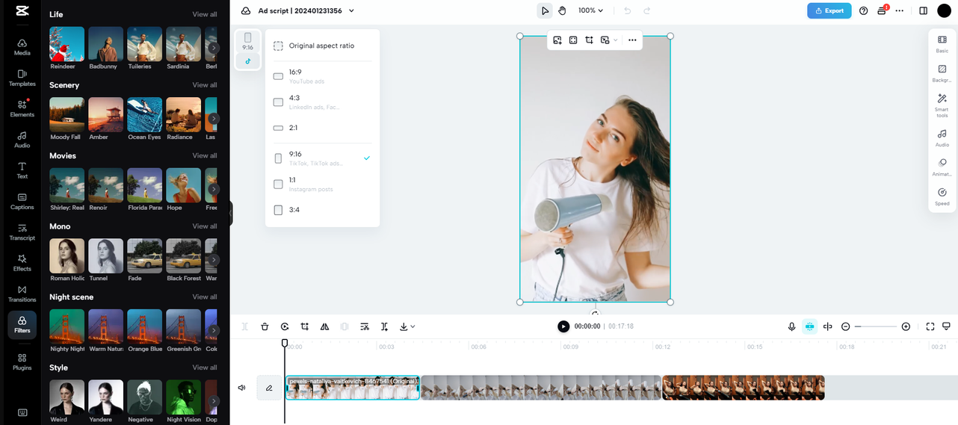This screenshot has height=425, width=958.
Task: Click the Export button
Action: [829, 10]
